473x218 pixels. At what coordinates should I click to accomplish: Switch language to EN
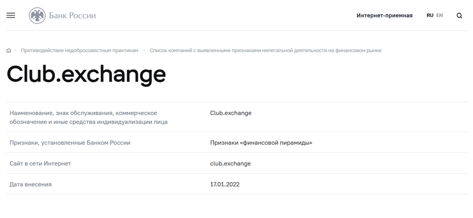(x=439, y=16)
